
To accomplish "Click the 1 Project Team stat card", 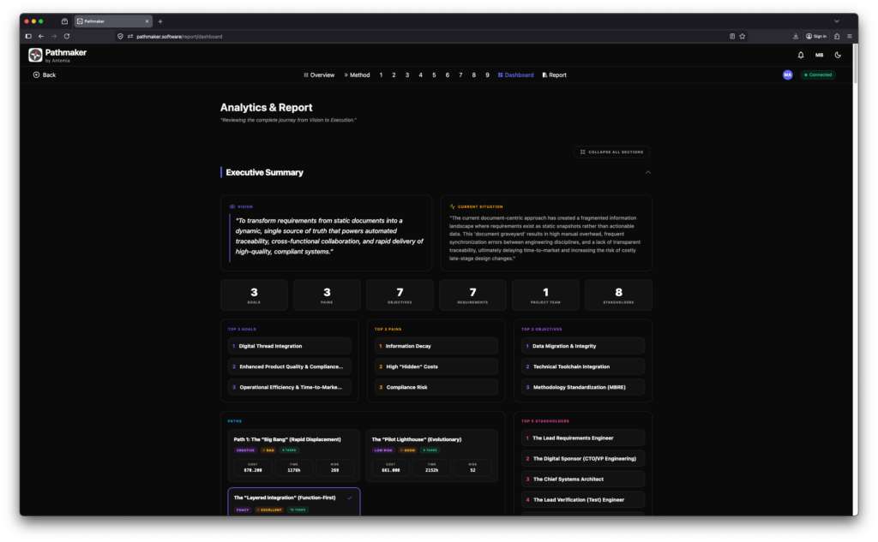I will coord(545,295).
